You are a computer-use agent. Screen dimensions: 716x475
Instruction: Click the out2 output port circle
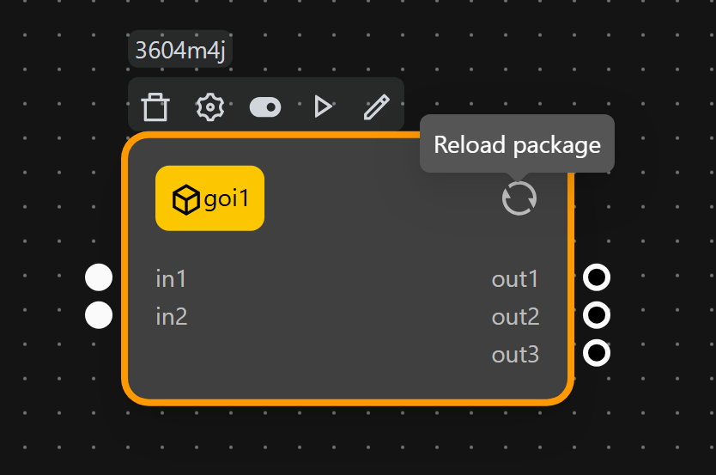click(x=597, y=315)
